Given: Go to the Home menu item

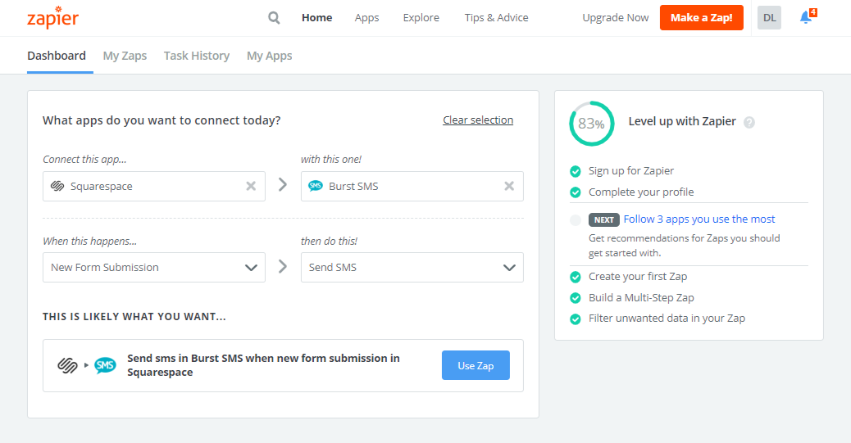Looking at the screenshot, I should [x=317, y=18].
